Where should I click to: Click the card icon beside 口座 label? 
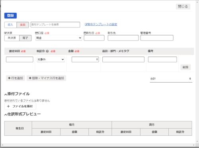click(x=37, y=33)
